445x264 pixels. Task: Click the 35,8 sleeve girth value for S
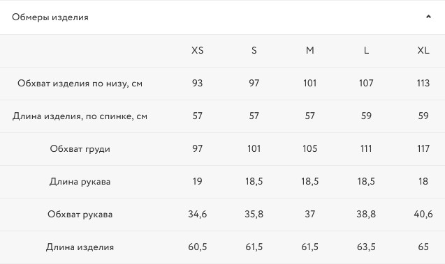(x=254, y=215)
